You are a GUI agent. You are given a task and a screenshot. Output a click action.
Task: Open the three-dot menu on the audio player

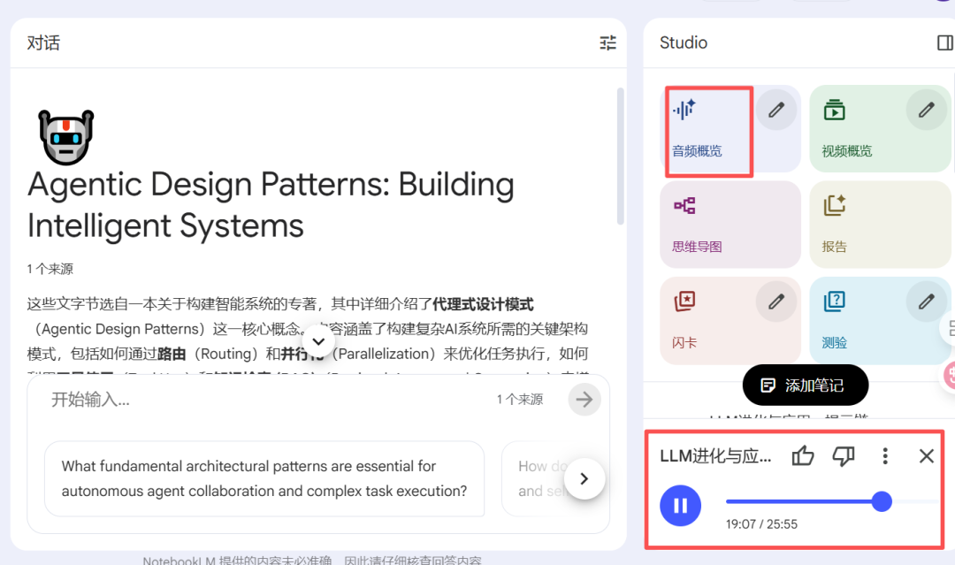(885, 456)
